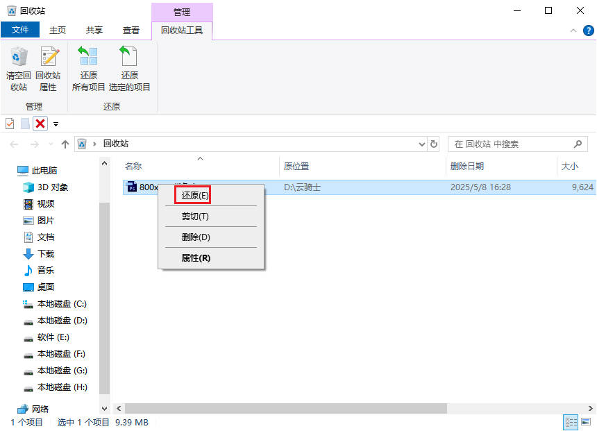The width and height of the screenshot is (597, 431).
Task: Click the Search Recycle Bin input field
Action: 510,144
